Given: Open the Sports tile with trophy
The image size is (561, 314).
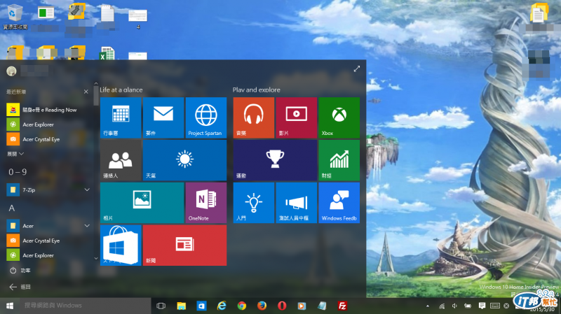Looking at the screenshot, I should pyautogui.click(x=275, y=160).
